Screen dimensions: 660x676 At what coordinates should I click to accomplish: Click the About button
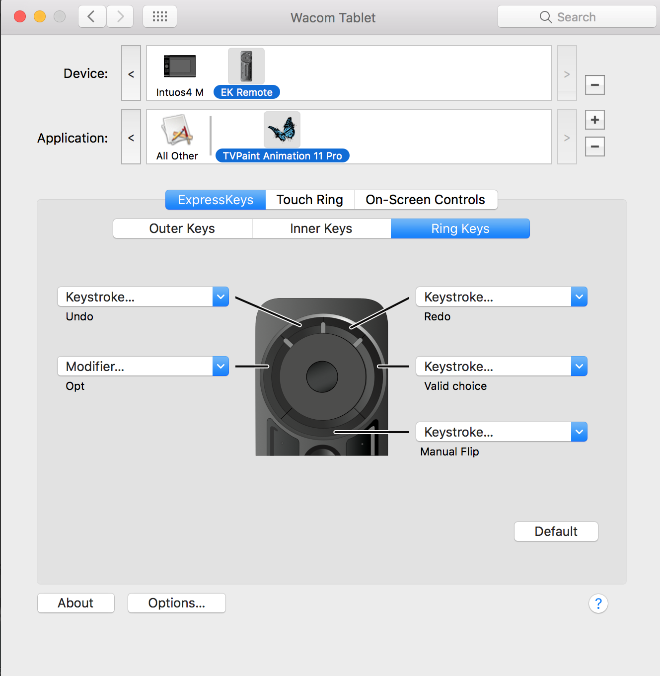[x=76, y=603]
